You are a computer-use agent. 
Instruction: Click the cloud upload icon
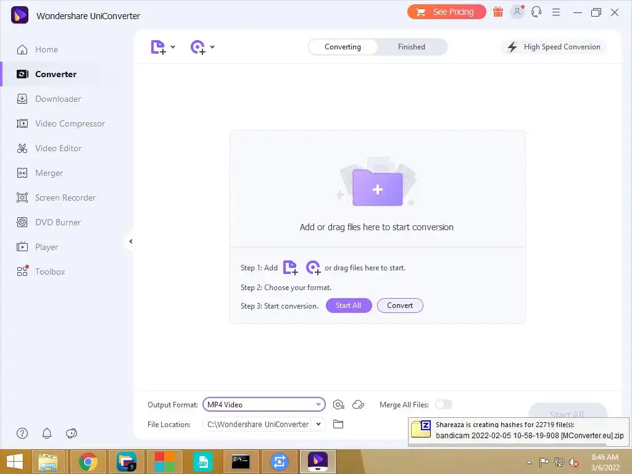click(x=359, y=405)
